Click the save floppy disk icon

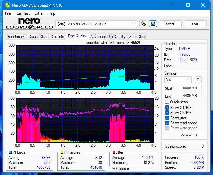pos(153,24)
